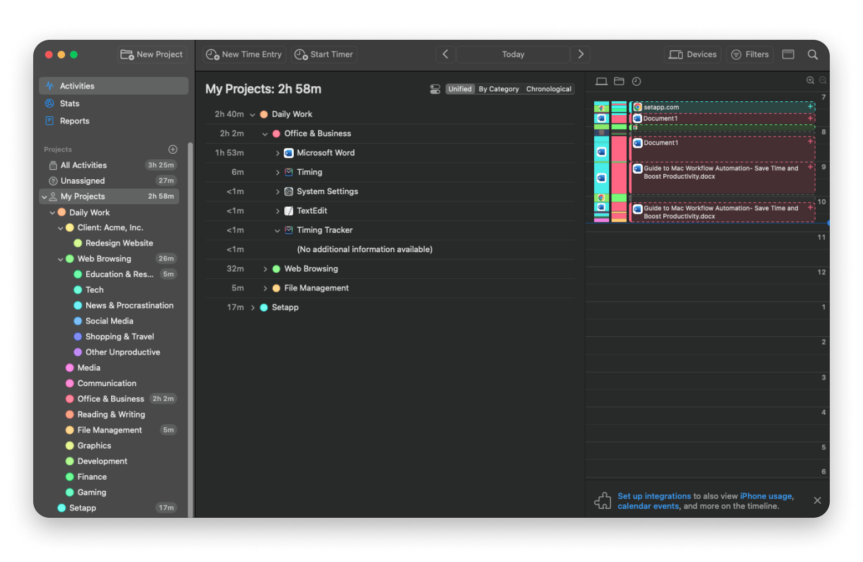
Task: Collapse the Web Browsing sidebar group
Action: pyautogui.click(x=61, y=259)
